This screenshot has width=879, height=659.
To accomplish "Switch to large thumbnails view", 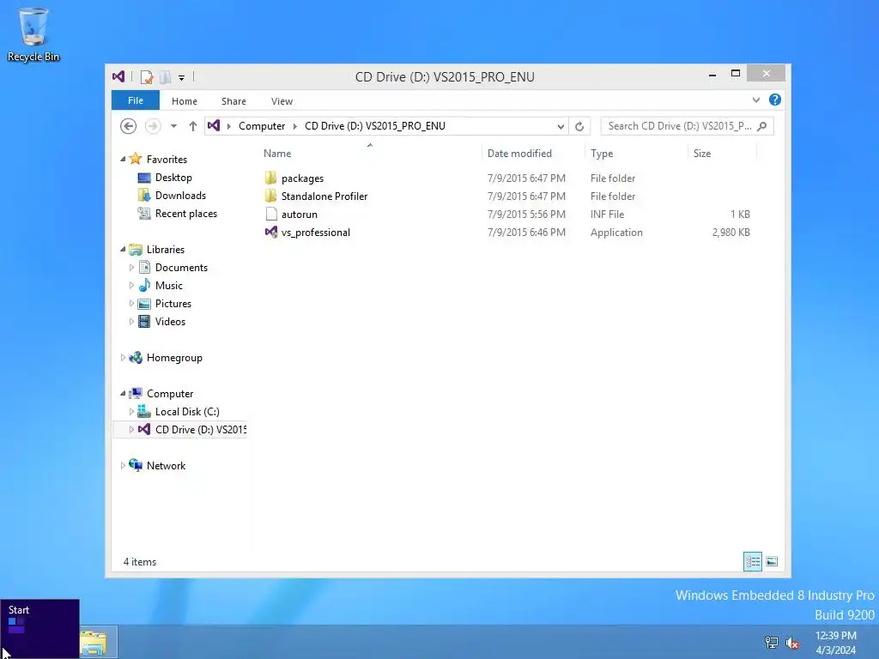I will point(772,561).
